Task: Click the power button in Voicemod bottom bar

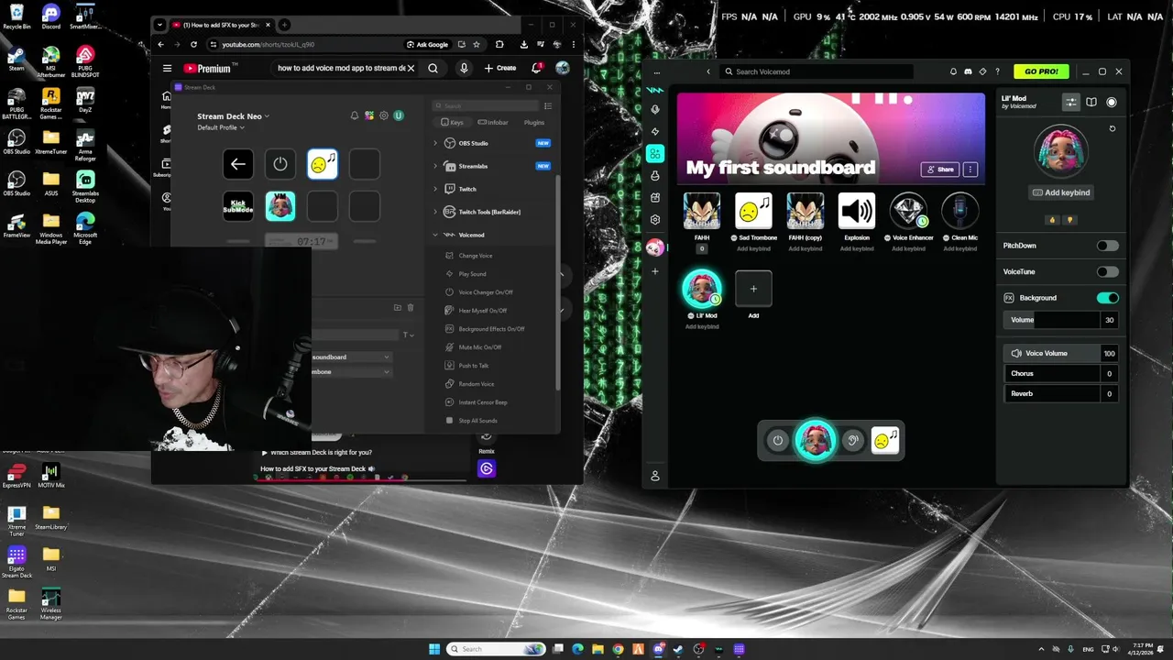Action: click(x=778, y=440)
